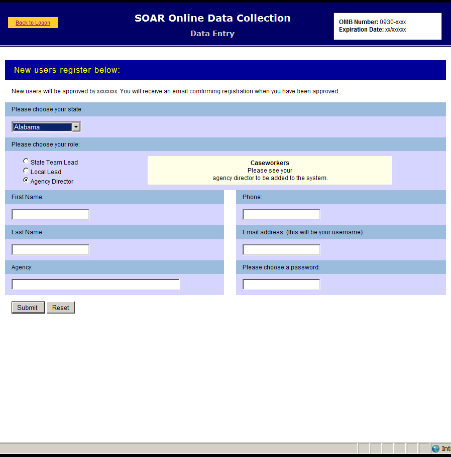Focus the First Name input field

(x=50, y=215)
